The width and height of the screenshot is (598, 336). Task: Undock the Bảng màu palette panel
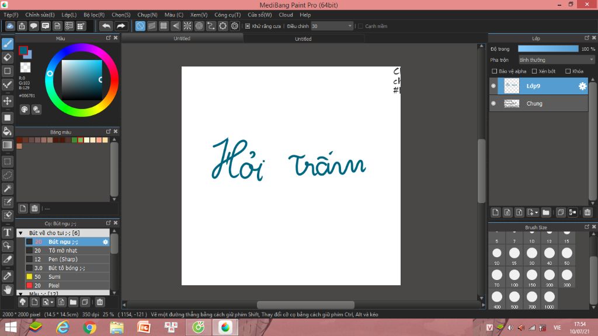(x=108, y=132)
